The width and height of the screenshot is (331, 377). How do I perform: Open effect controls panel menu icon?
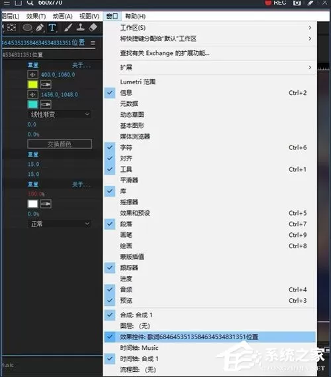(x=93, y=43)
